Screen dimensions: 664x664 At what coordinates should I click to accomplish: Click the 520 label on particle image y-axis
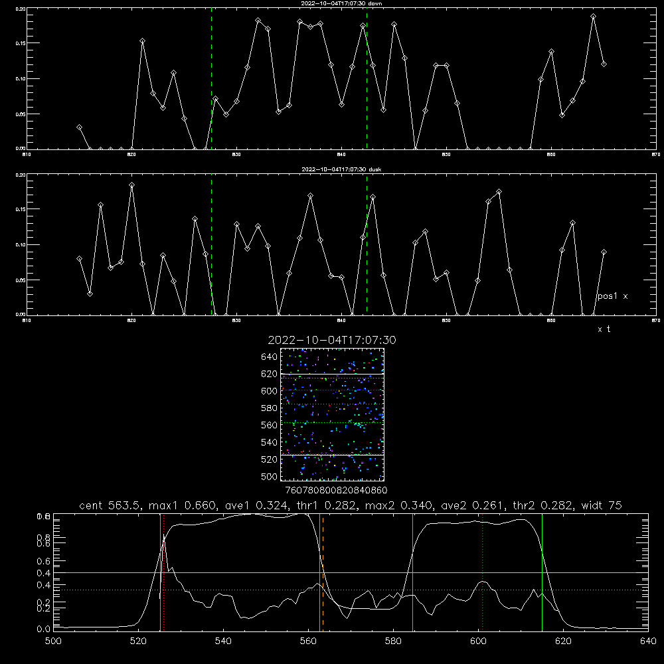click(270, 459)
